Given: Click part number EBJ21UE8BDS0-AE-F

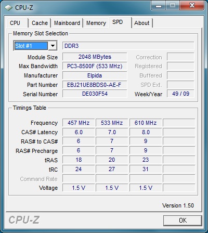Looking at the screenshot, I should pos(95,85).
